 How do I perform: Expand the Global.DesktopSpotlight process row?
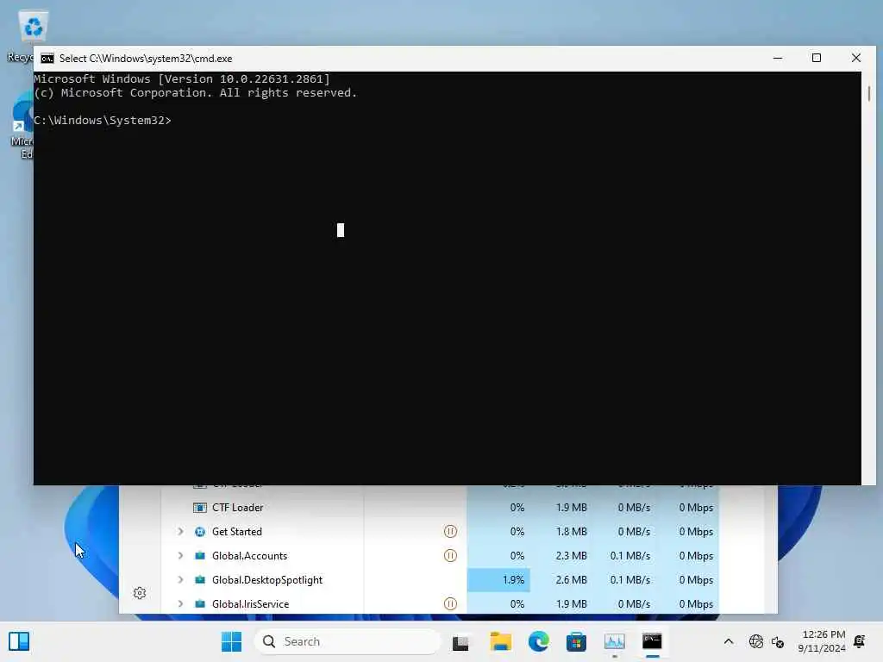tap(180, 580)
